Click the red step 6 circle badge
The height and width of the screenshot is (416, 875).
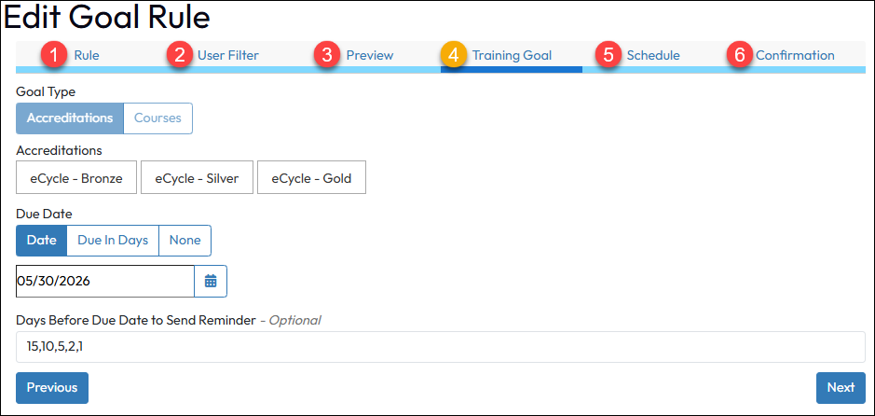pos(739,55)
